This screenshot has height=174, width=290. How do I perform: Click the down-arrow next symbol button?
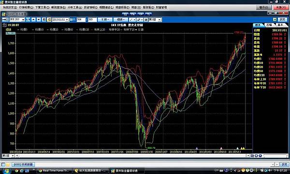tap(39, 20)
